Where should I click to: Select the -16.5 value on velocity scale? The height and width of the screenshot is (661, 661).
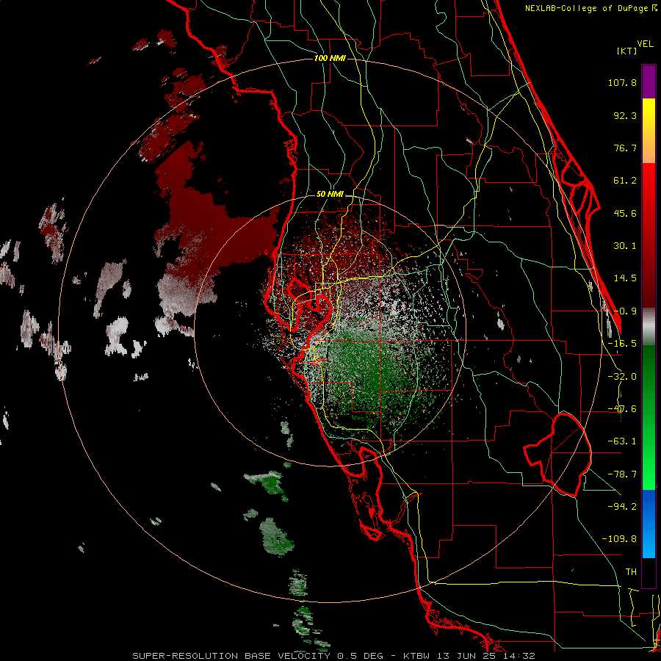point(622,344)
